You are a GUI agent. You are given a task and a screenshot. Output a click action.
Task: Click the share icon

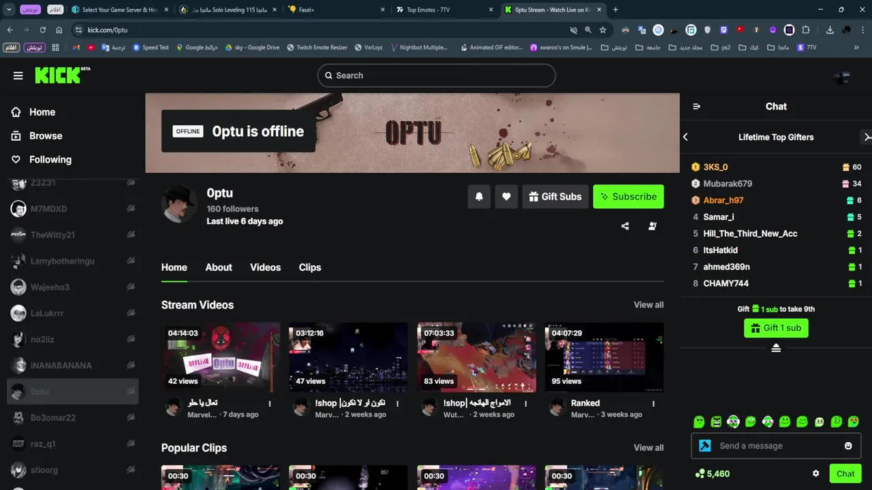pos(625,226)
